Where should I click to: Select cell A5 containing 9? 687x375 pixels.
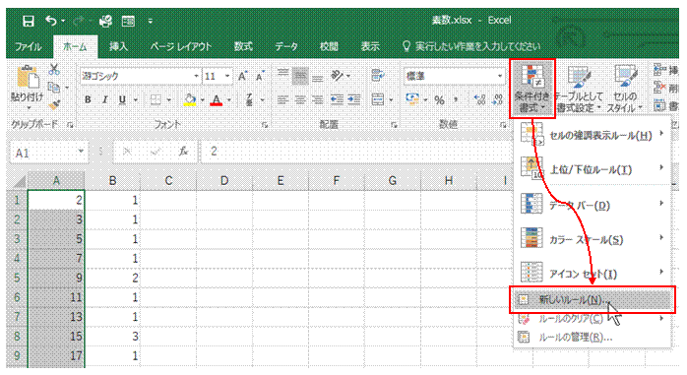(x=56, y=278)
